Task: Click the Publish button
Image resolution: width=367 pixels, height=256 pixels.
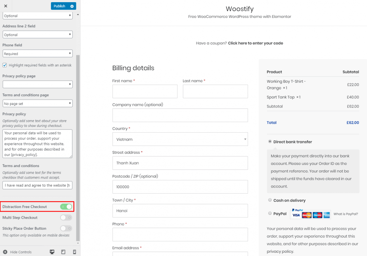Action: [59, 6]
